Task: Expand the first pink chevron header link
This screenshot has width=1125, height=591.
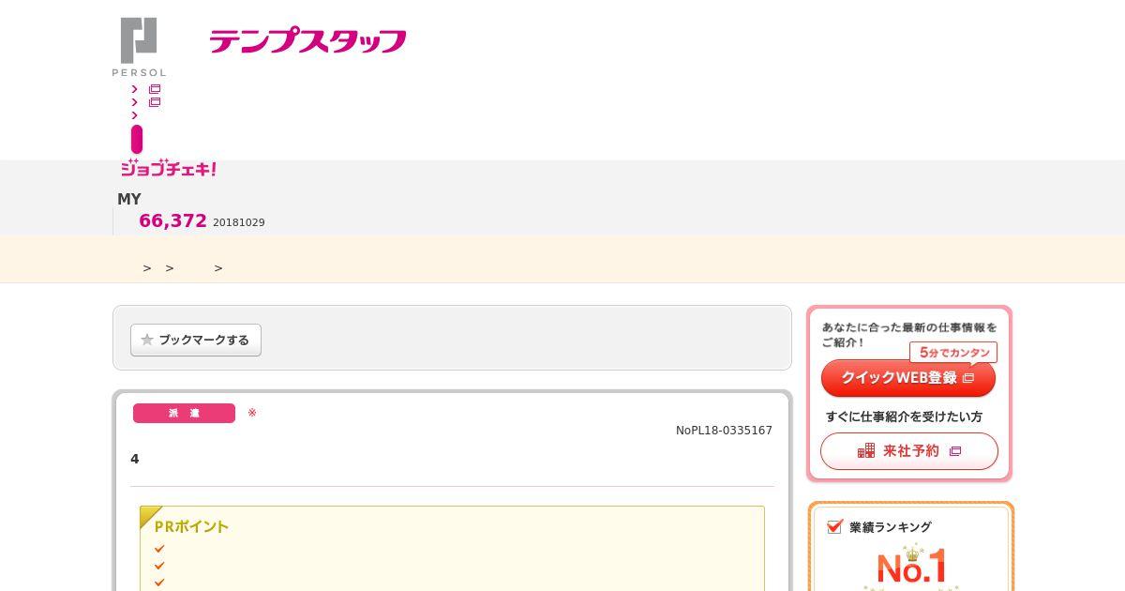Action: coord(135,89)
